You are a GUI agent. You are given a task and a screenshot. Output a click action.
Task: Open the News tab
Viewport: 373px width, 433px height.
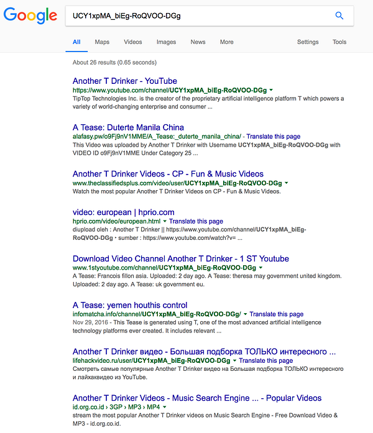(x=198, y=42)
